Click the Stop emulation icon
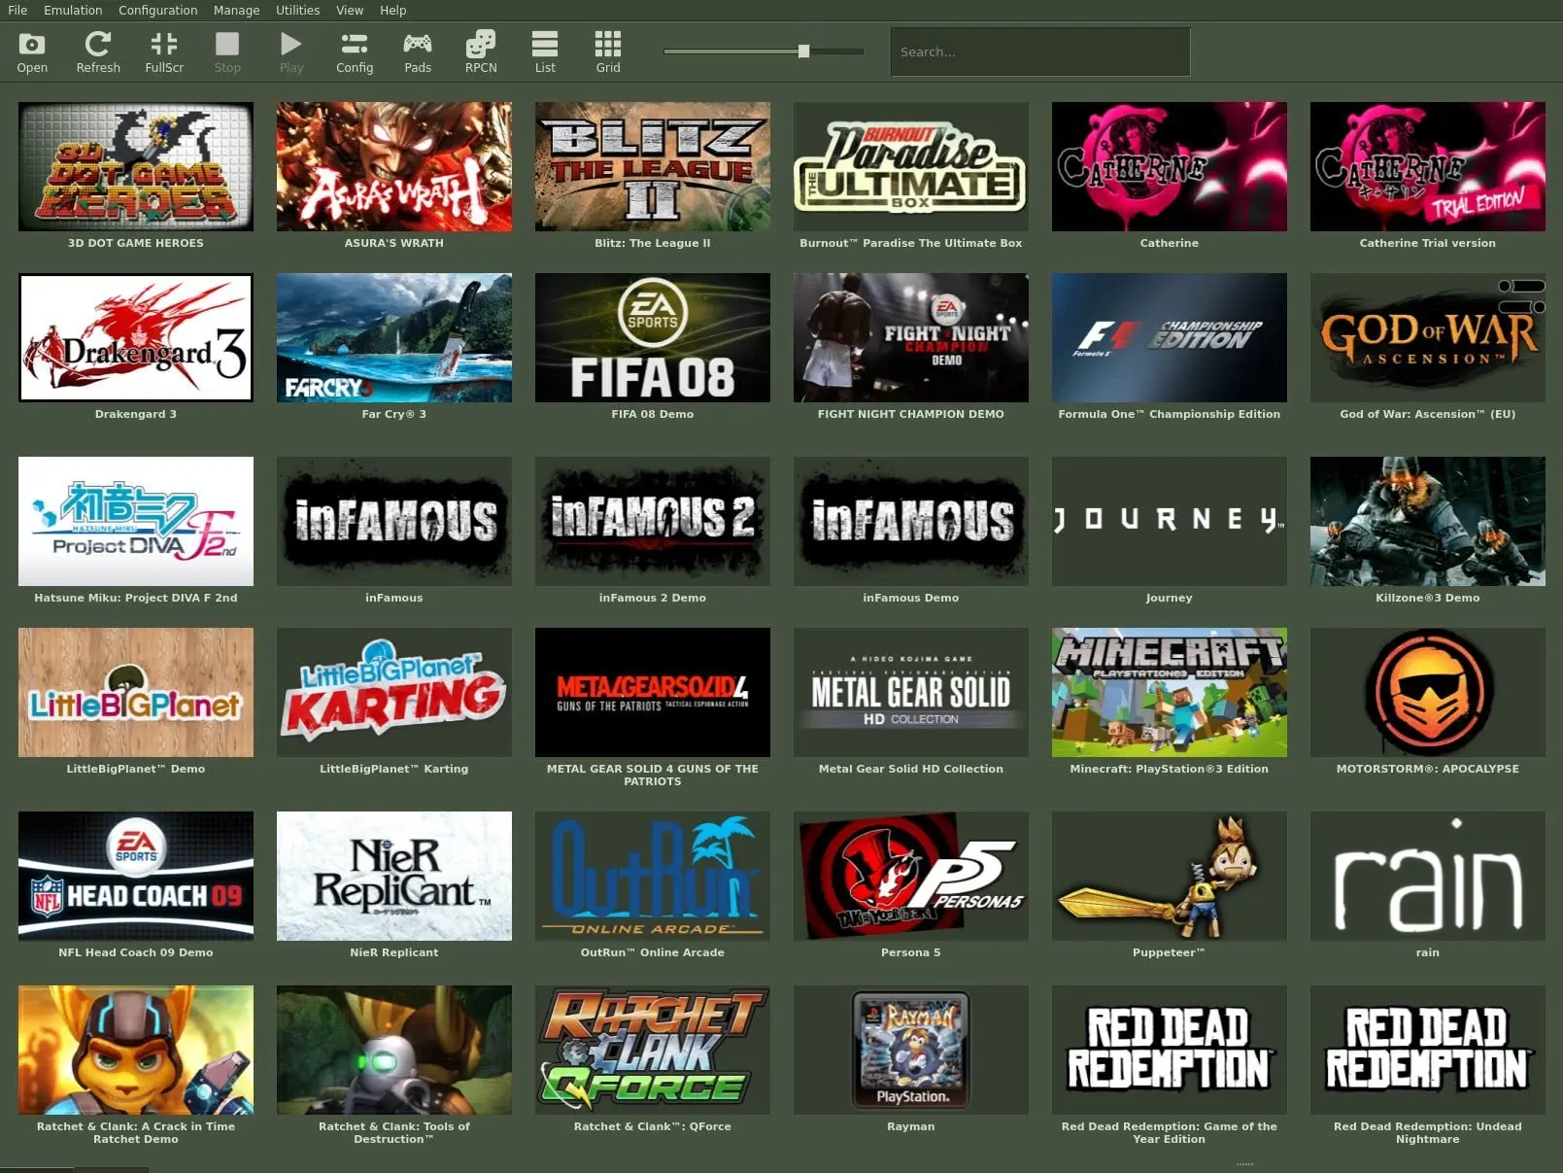Screen dimensions: 1563x1173 pos(227,52)
